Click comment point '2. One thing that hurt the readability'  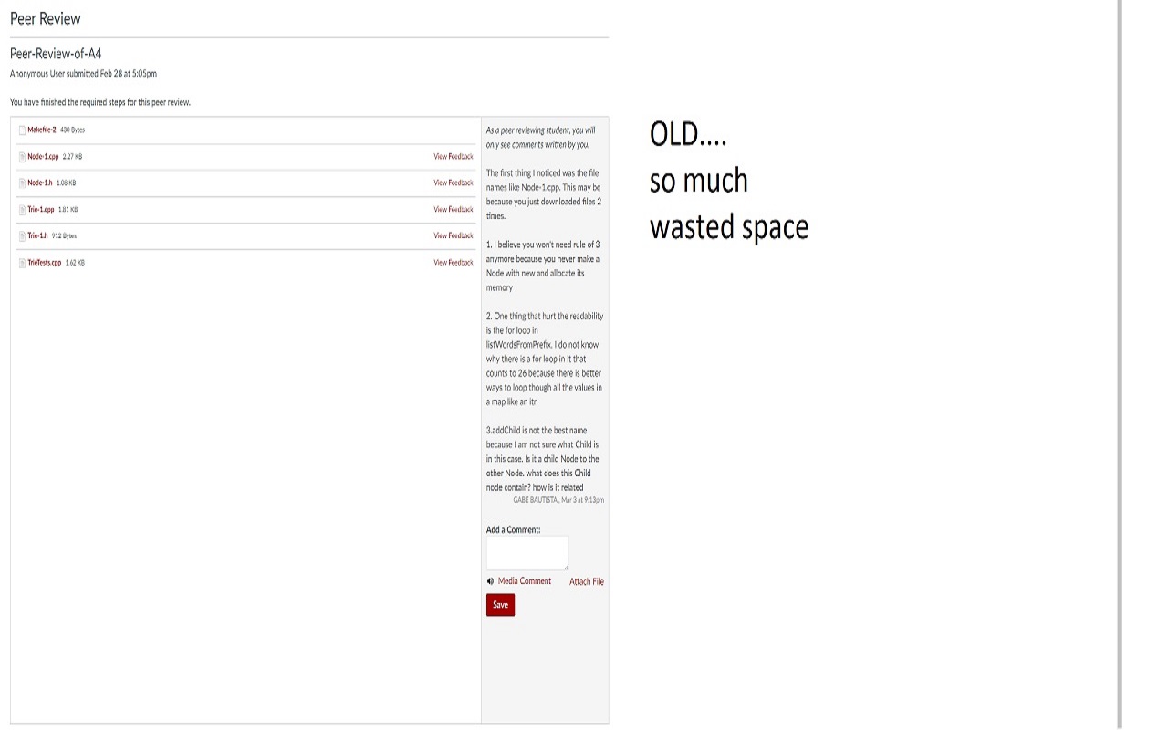(x=545, y=359)
